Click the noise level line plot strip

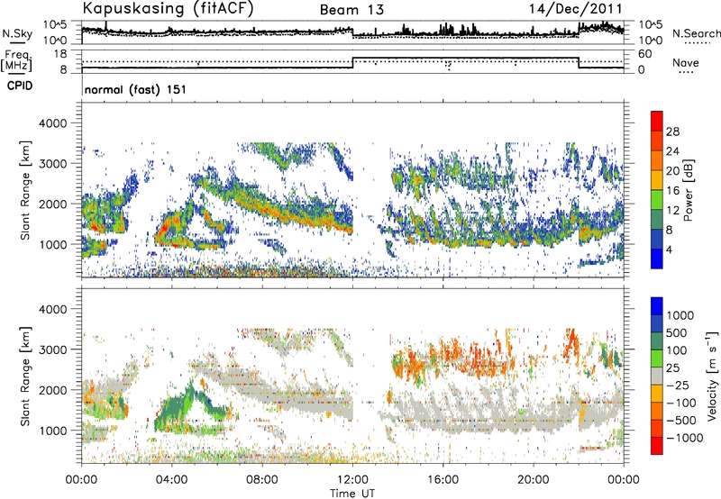coord(352,32)
